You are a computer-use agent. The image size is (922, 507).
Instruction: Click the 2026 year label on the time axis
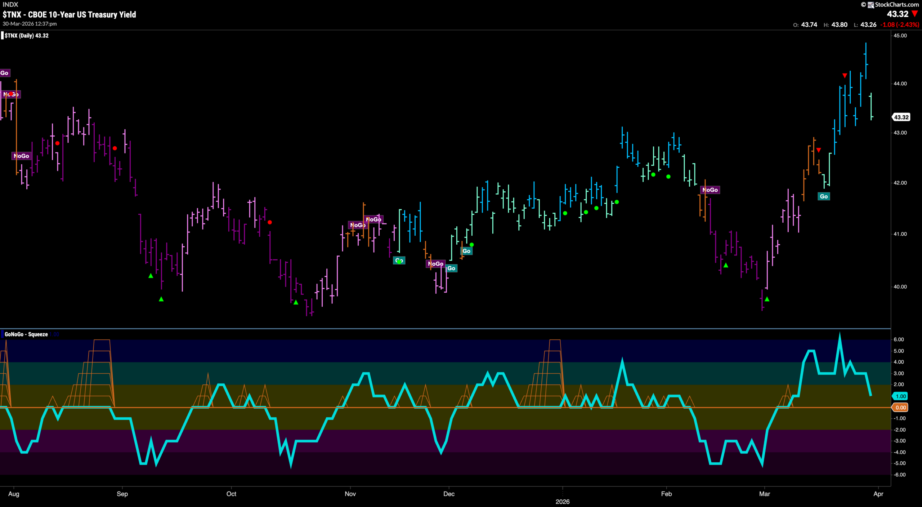563,502
